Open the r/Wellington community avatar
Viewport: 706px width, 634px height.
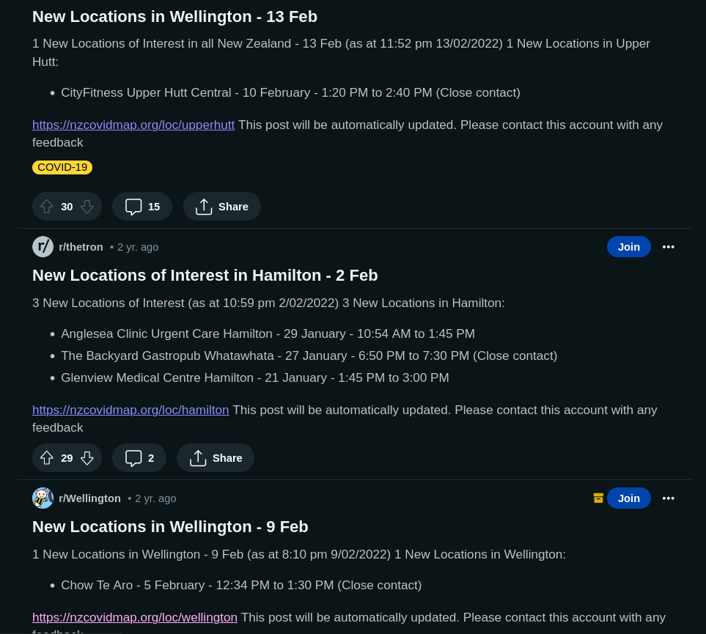(x=43, y=498)
